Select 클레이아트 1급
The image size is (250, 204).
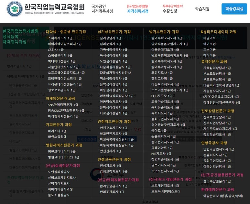[162, 148]
